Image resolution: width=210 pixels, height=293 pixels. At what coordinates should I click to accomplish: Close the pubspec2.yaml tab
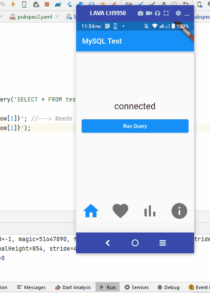click(57, 16)
